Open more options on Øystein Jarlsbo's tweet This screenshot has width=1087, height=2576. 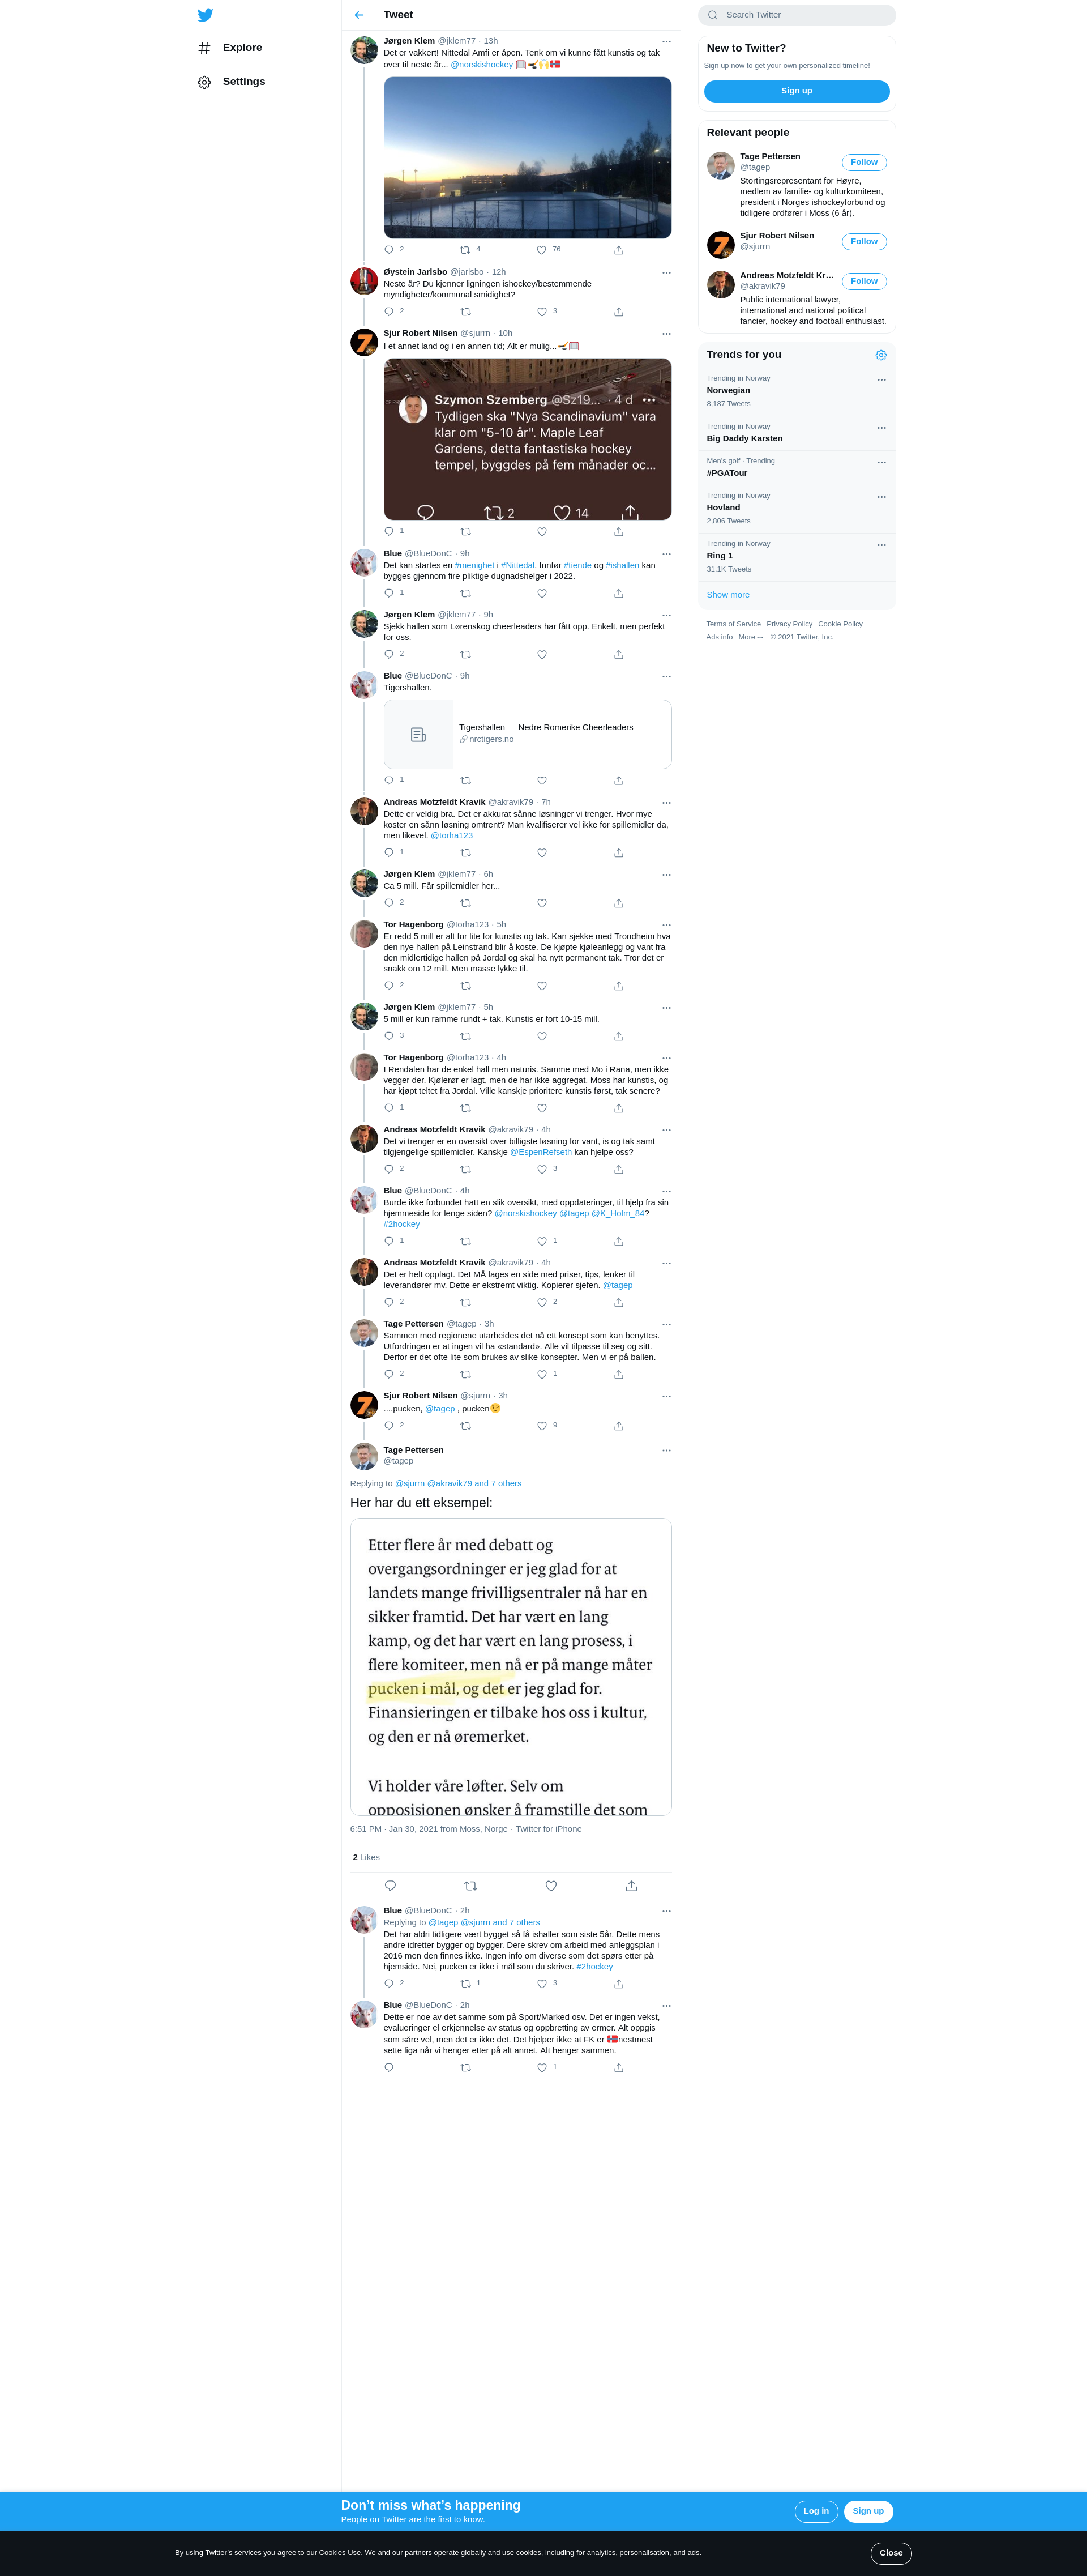(x=666, y=272)
